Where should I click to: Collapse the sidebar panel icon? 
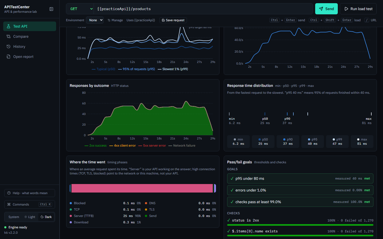(51, 9)
